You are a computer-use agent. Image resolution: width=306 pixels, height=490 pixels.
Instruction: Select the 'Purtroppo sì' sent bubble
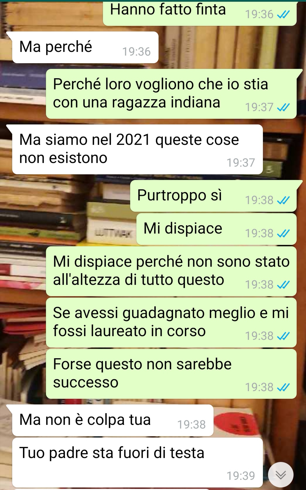click(213, 196)
